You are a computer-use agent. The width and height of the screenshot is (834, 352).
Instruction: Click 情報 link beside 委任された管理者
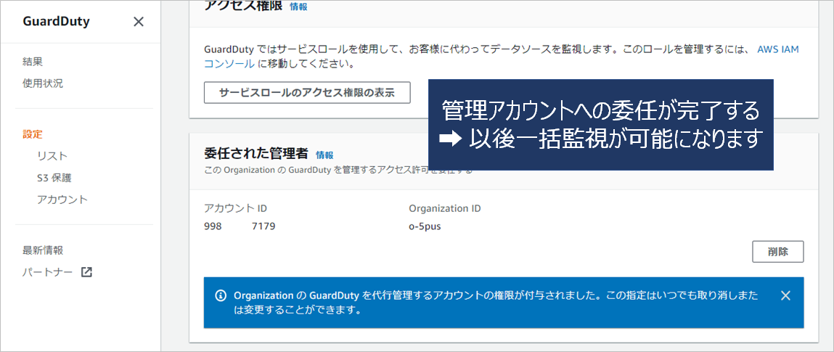[324, 155]
